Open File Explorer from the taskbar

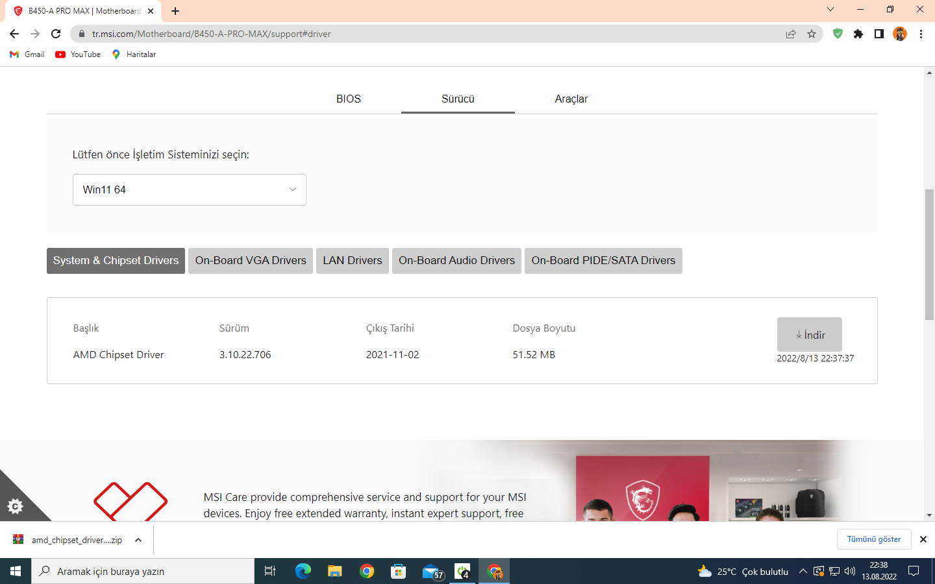tap(334, 571)
